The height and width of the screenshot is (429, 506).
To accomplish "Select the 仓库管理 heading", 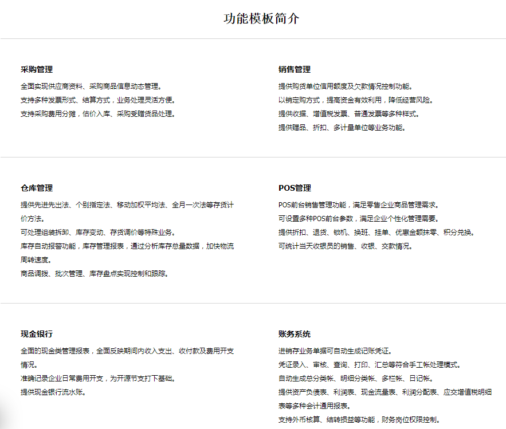I will (37, 188).
